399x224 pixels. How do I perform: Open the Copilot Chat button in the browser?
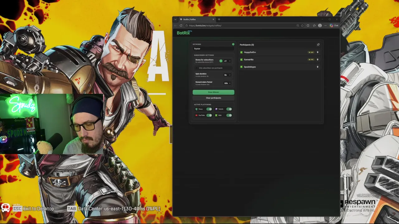click(x=334, y=26)
